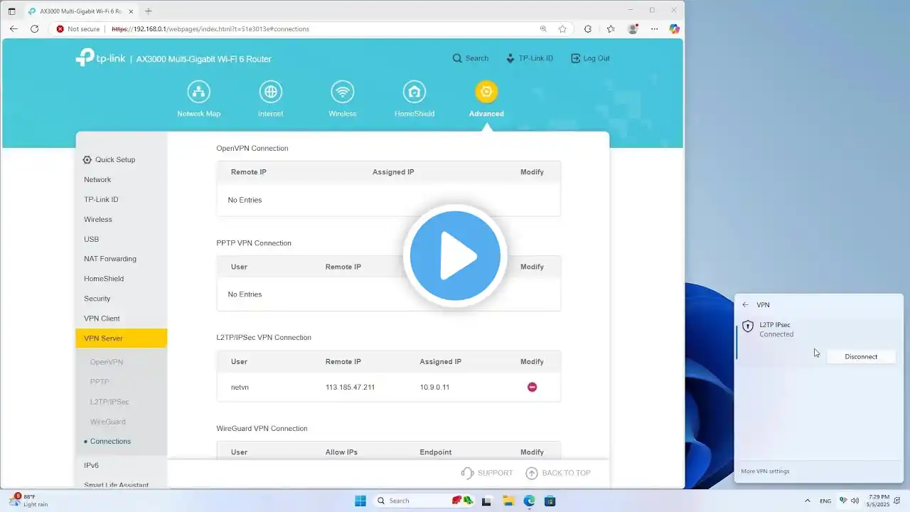Open the HomeShield icon
Viewport: 910px width, 512px height.
[x=414, y=92]
